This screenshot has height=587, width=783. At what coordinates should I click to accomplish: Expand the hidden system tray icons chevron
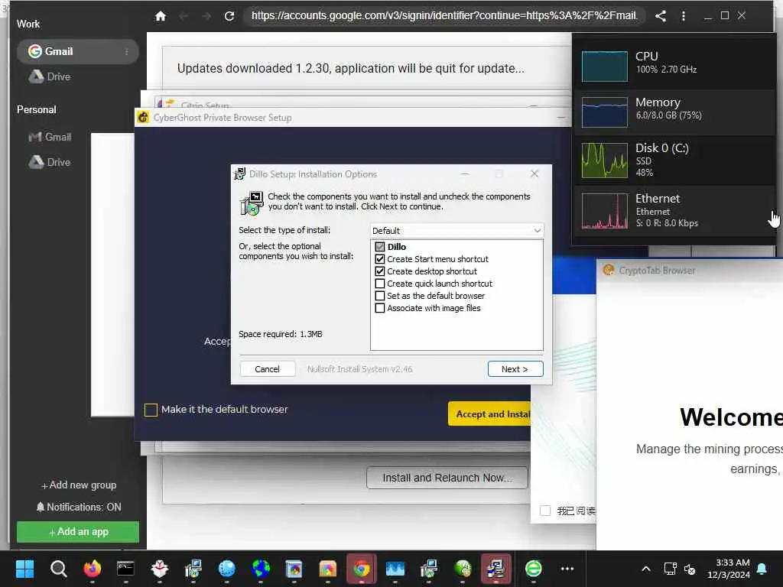(x=645, y=569)
